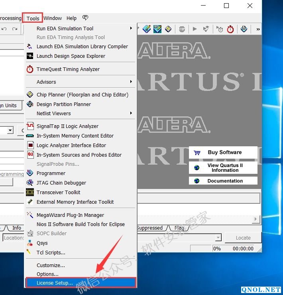
Task: Expand the Run EDA Simulation Tool submenu
Action: click(65, 29)
